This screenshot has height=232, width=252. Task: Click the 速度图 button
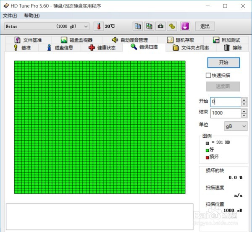[223, 86]
